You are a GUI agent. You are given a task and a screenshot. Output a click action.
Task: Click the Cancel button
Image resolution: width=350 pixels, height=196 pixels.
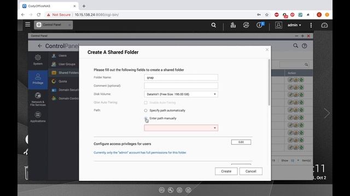(250, 171)
